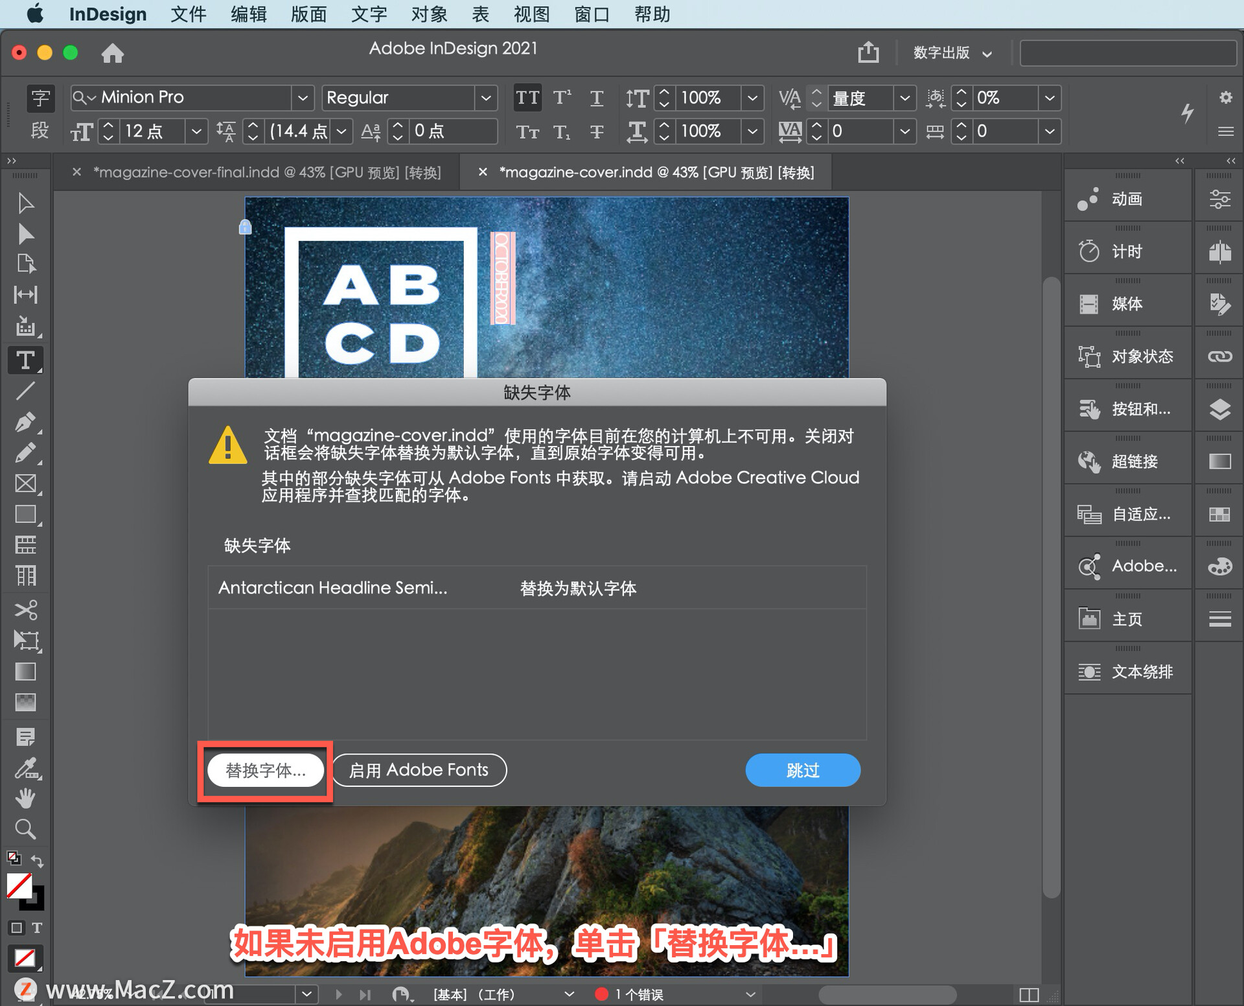This screenshot has height=1006, width=1244.
Task: Click the 替换字体... button
Action: [266, 770]
